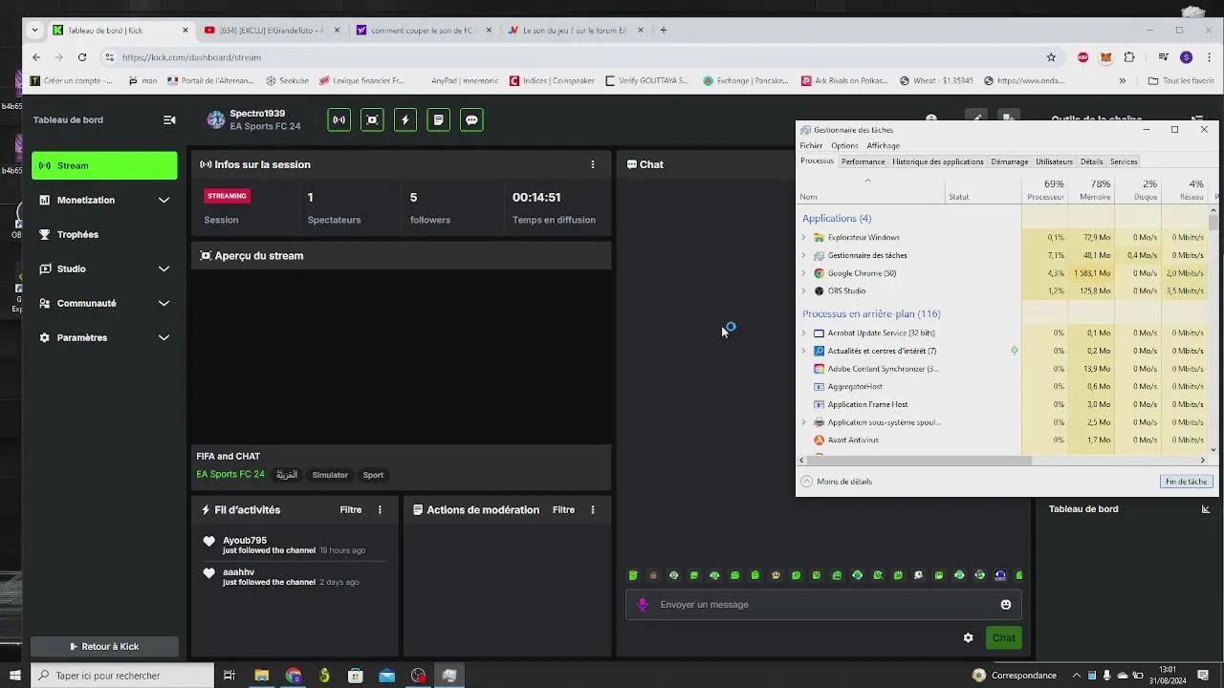Click the purple microphone icon in chat input
Image resolution: width=1224 pixels, height=688 pixels.
(643, 604)
